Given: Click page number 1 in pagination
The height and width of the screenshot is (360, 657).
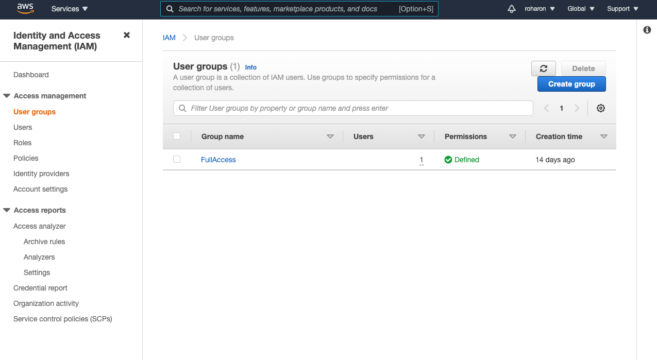Looking at the screenshot, I should pyautogui.click(x=562, y=108).
